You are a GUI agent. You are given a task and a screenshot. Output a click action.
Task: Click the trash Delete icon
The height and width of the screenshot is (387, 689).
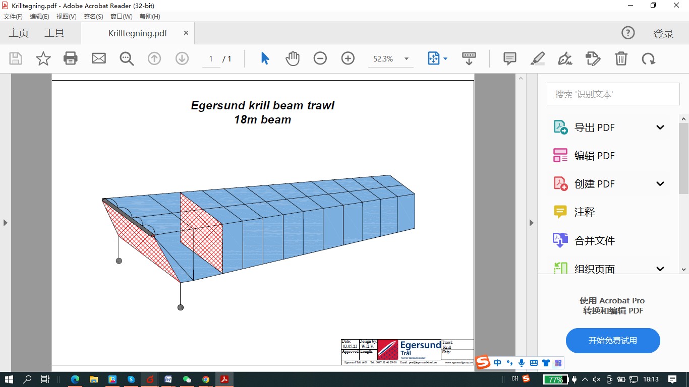click(621, 58)
